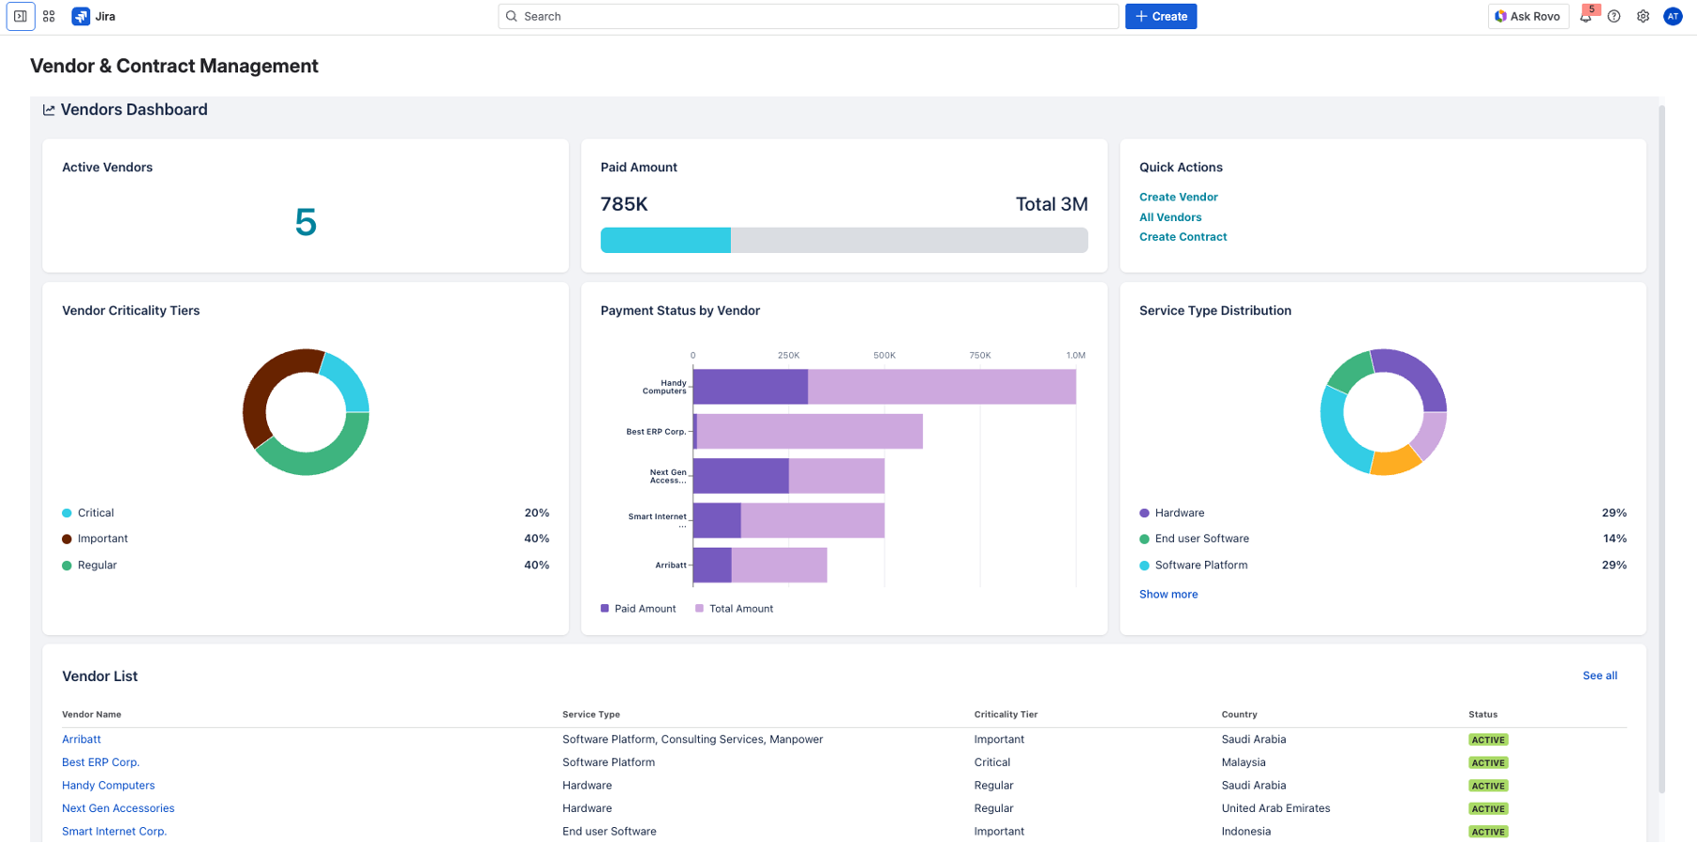1697x843 pixels.
Task: Click the Jira logo icon
Action: click(x=81, y=16)
